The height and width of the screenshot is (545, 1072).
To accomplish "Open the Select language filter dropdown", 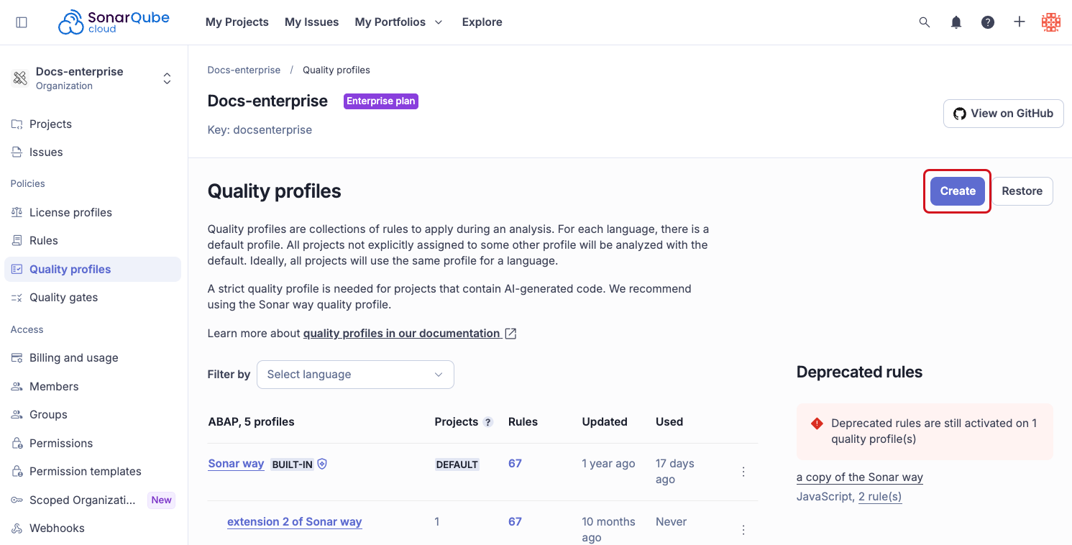I will 355,375.
